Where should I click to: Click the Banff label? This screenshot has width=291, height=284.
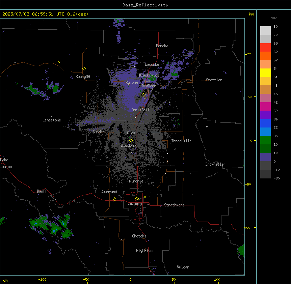42,191
